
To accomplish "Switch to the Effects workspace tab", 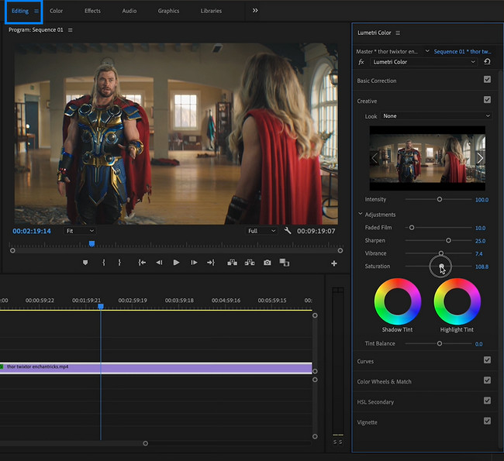I will (x=92, y=11).
